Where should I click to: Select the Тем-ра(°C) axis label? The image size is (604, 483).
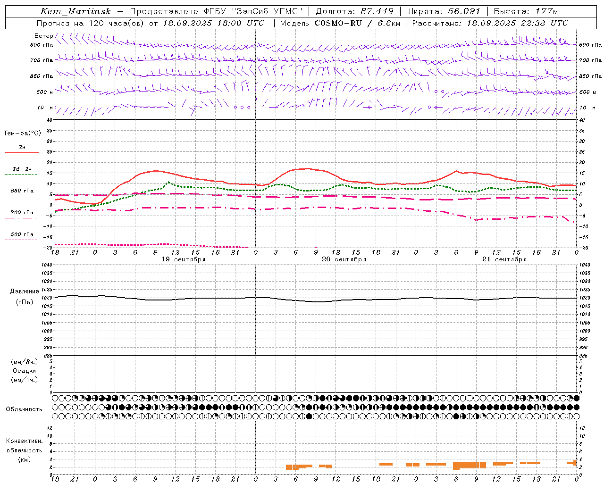click(x=22, y=133)
